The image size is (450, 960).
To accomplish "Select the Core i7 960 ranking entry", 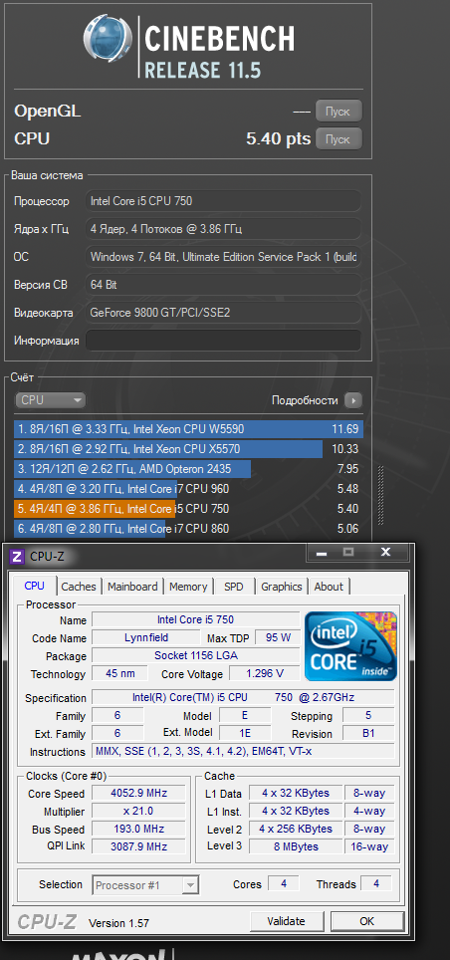I will click(x=188, y=489).
